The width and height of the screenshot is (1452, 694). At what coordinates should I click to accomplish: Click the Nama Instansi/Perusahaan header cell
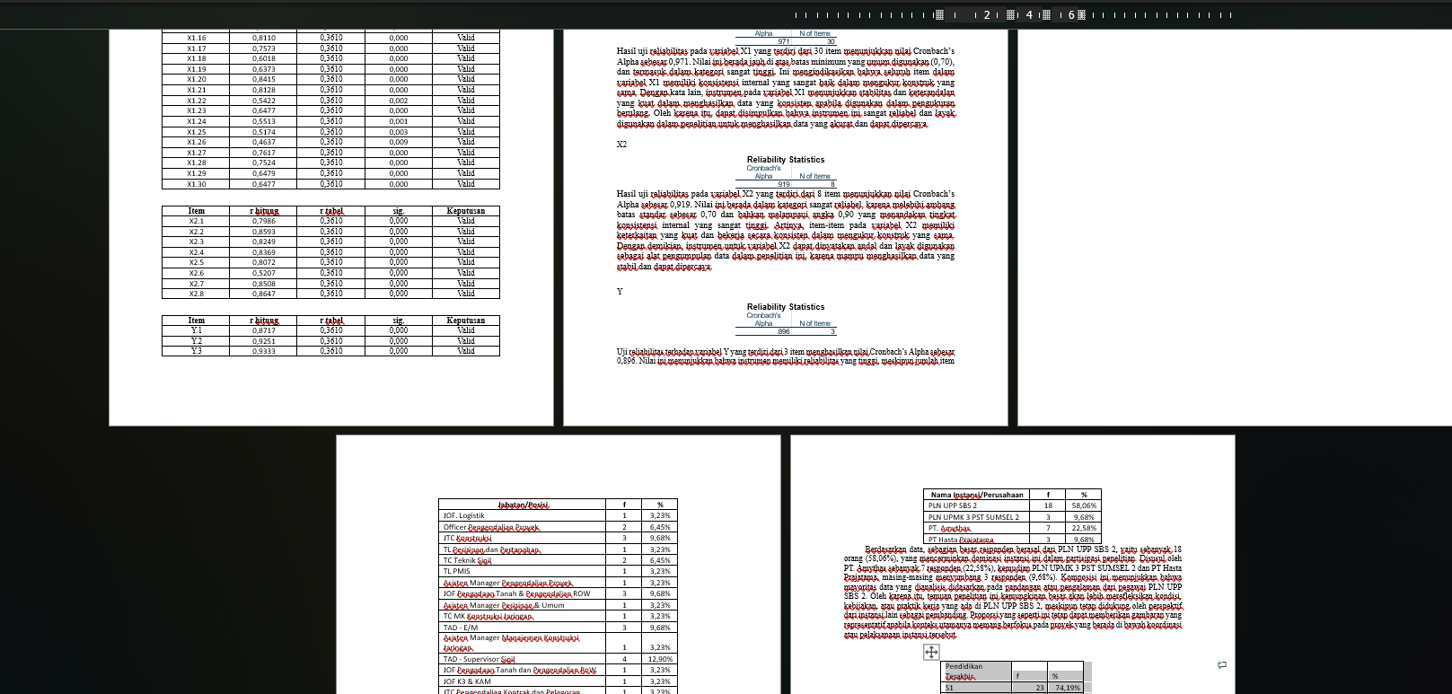977,495
